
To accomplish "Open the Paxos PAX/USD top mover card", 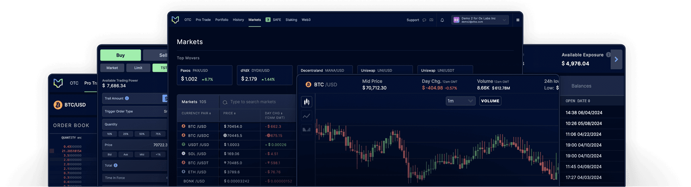I will coord(204,75).
